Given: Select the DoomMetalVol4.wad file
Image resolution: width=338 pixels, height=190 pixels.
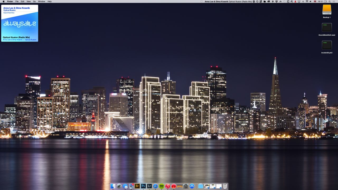Looking at the screenshot, I should 327,27.
